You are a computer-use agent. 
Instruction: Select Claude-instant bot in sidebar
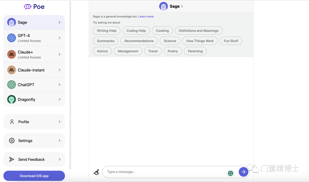(x=34, y=70)
